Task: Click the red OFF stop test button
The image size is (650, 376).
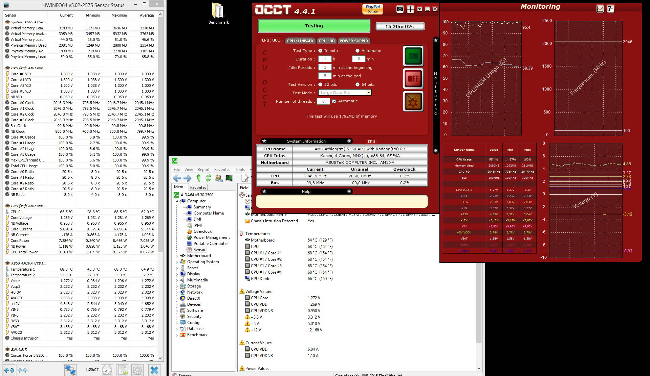Action: [x=413, y=79]
